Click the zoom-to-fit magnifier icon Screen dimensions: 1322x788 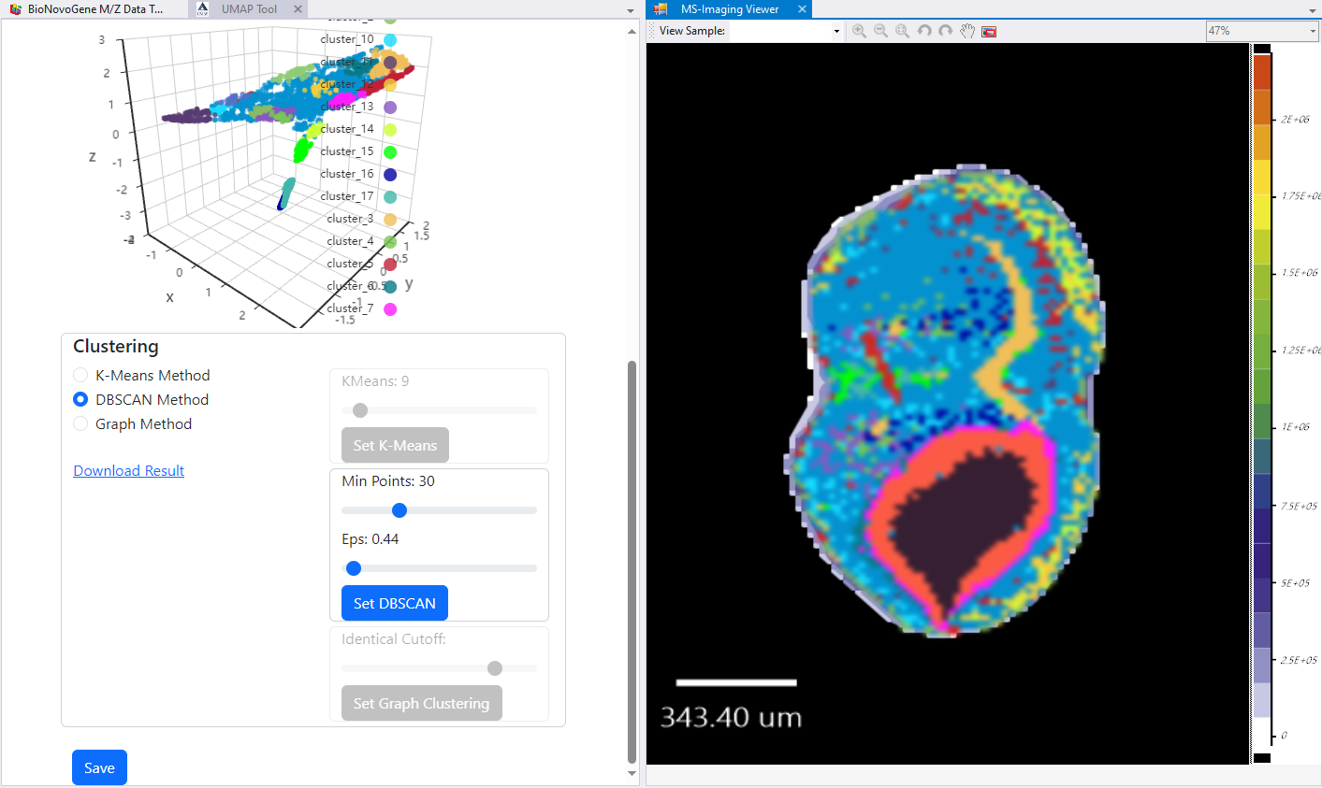tap(902, 31)
